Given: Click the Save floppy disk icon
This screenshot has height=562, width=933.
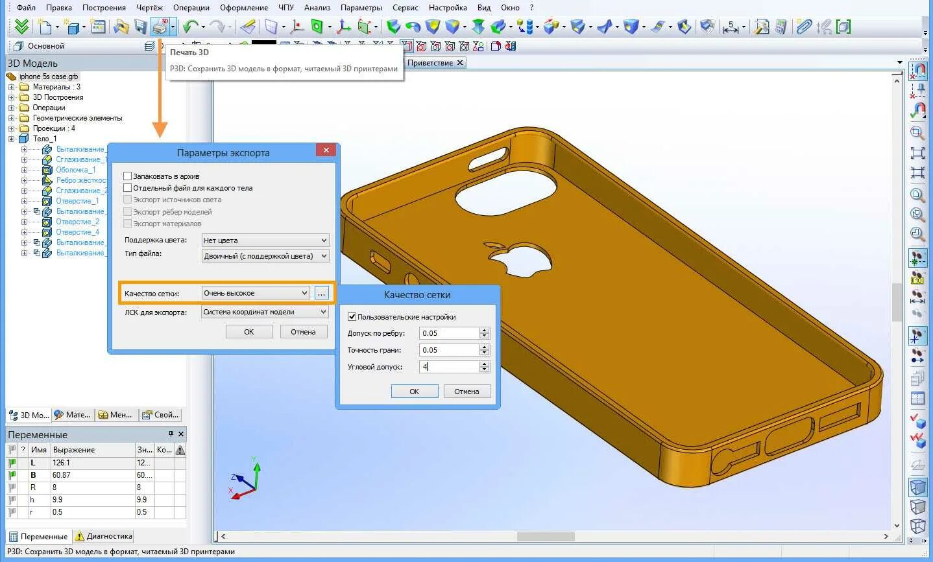Looking at the screenshot, I should (141, 27).
